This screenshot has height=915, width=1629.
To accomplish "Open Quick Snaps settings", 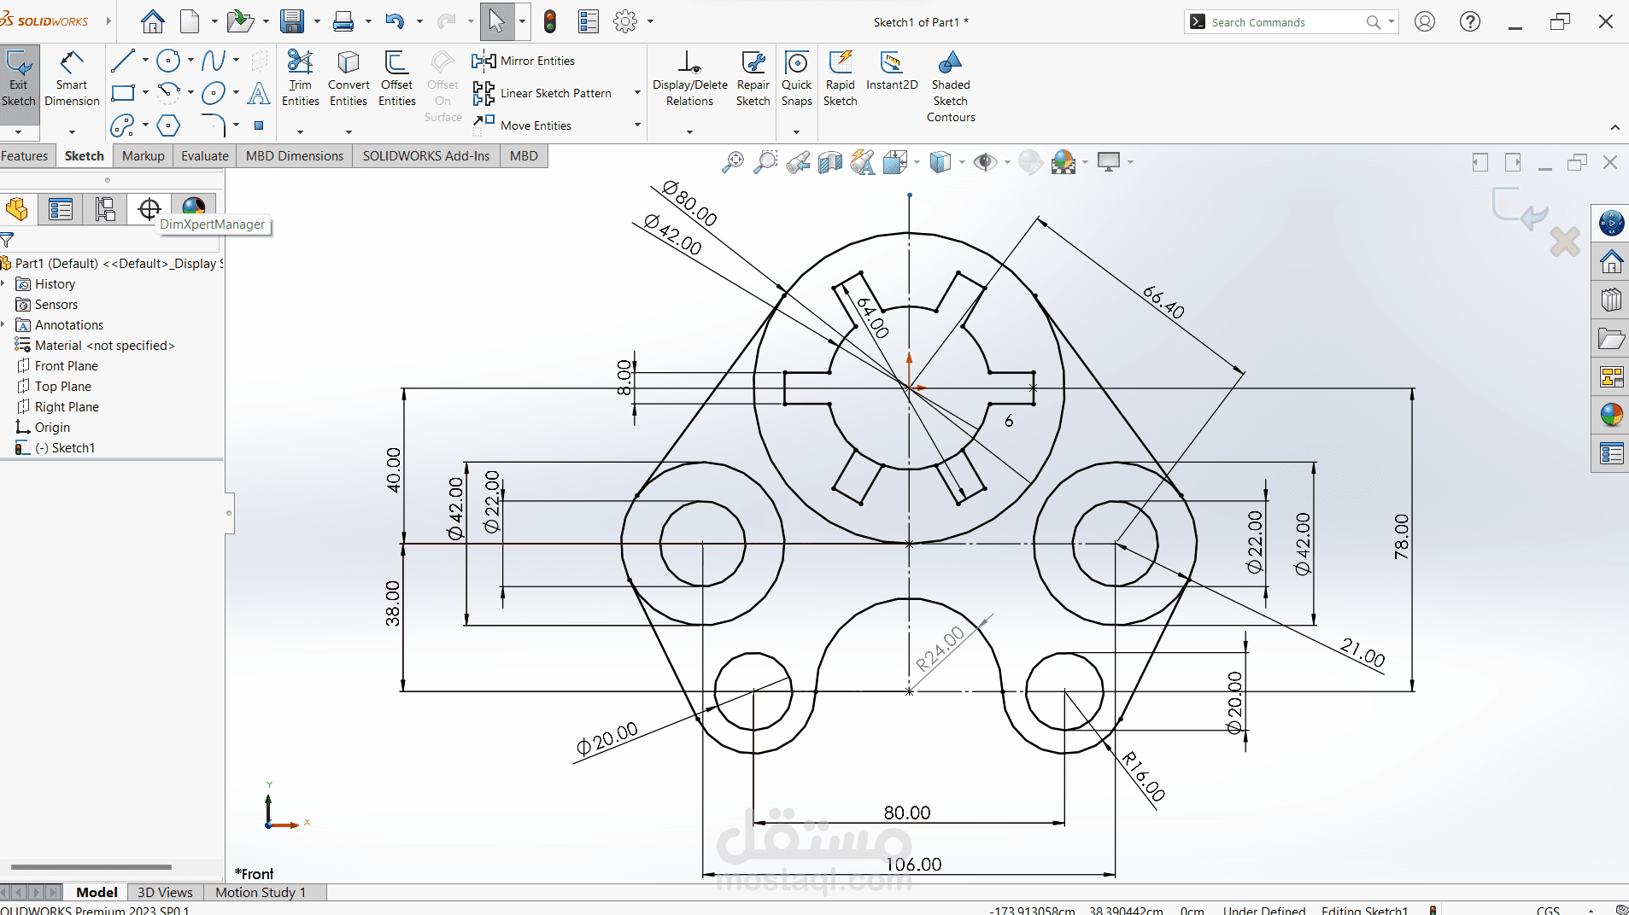I will pos(796,75).
